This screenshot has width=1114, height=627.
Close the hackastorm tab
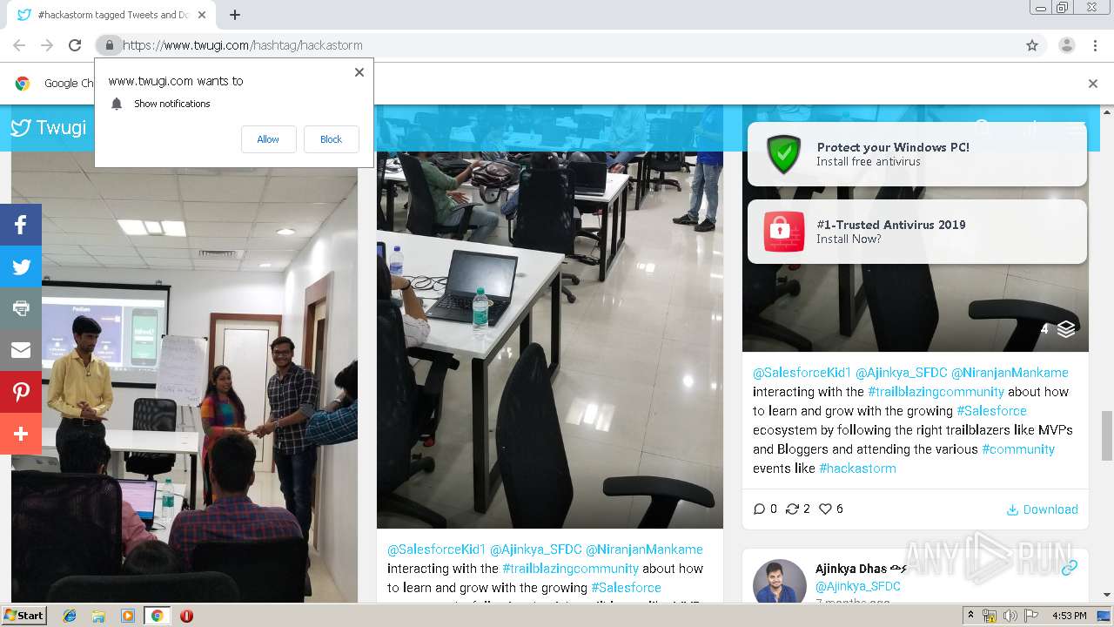(x=202, y=15)
